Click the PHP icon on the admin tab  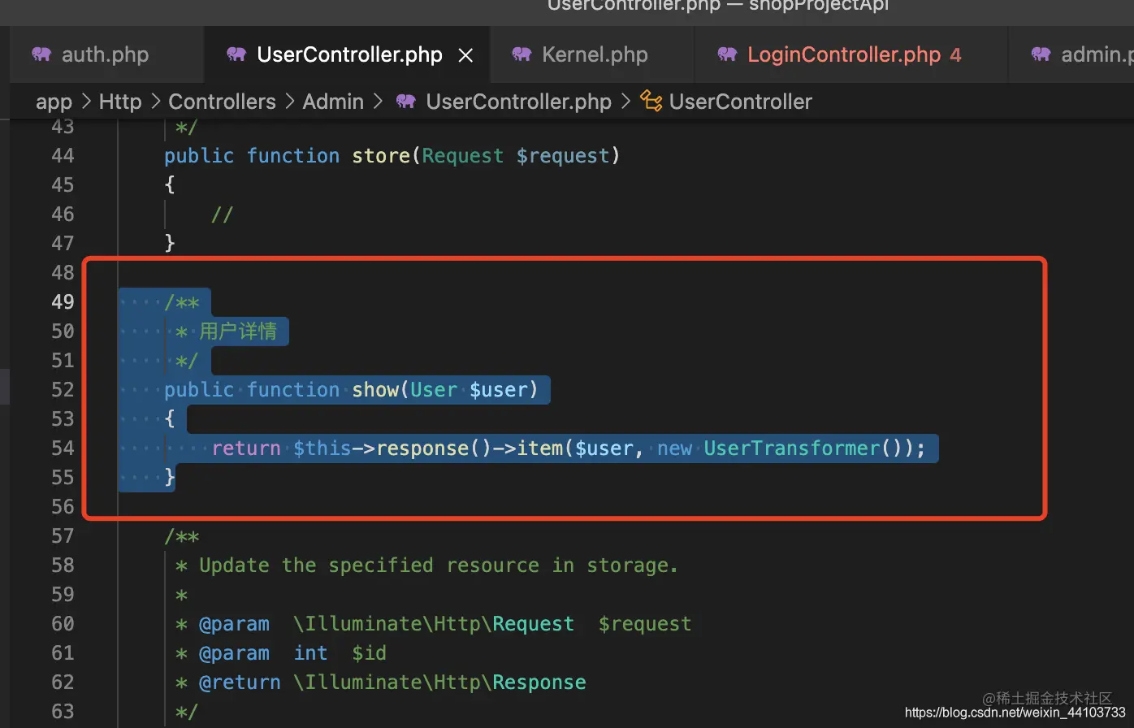tap(1041, 54)
